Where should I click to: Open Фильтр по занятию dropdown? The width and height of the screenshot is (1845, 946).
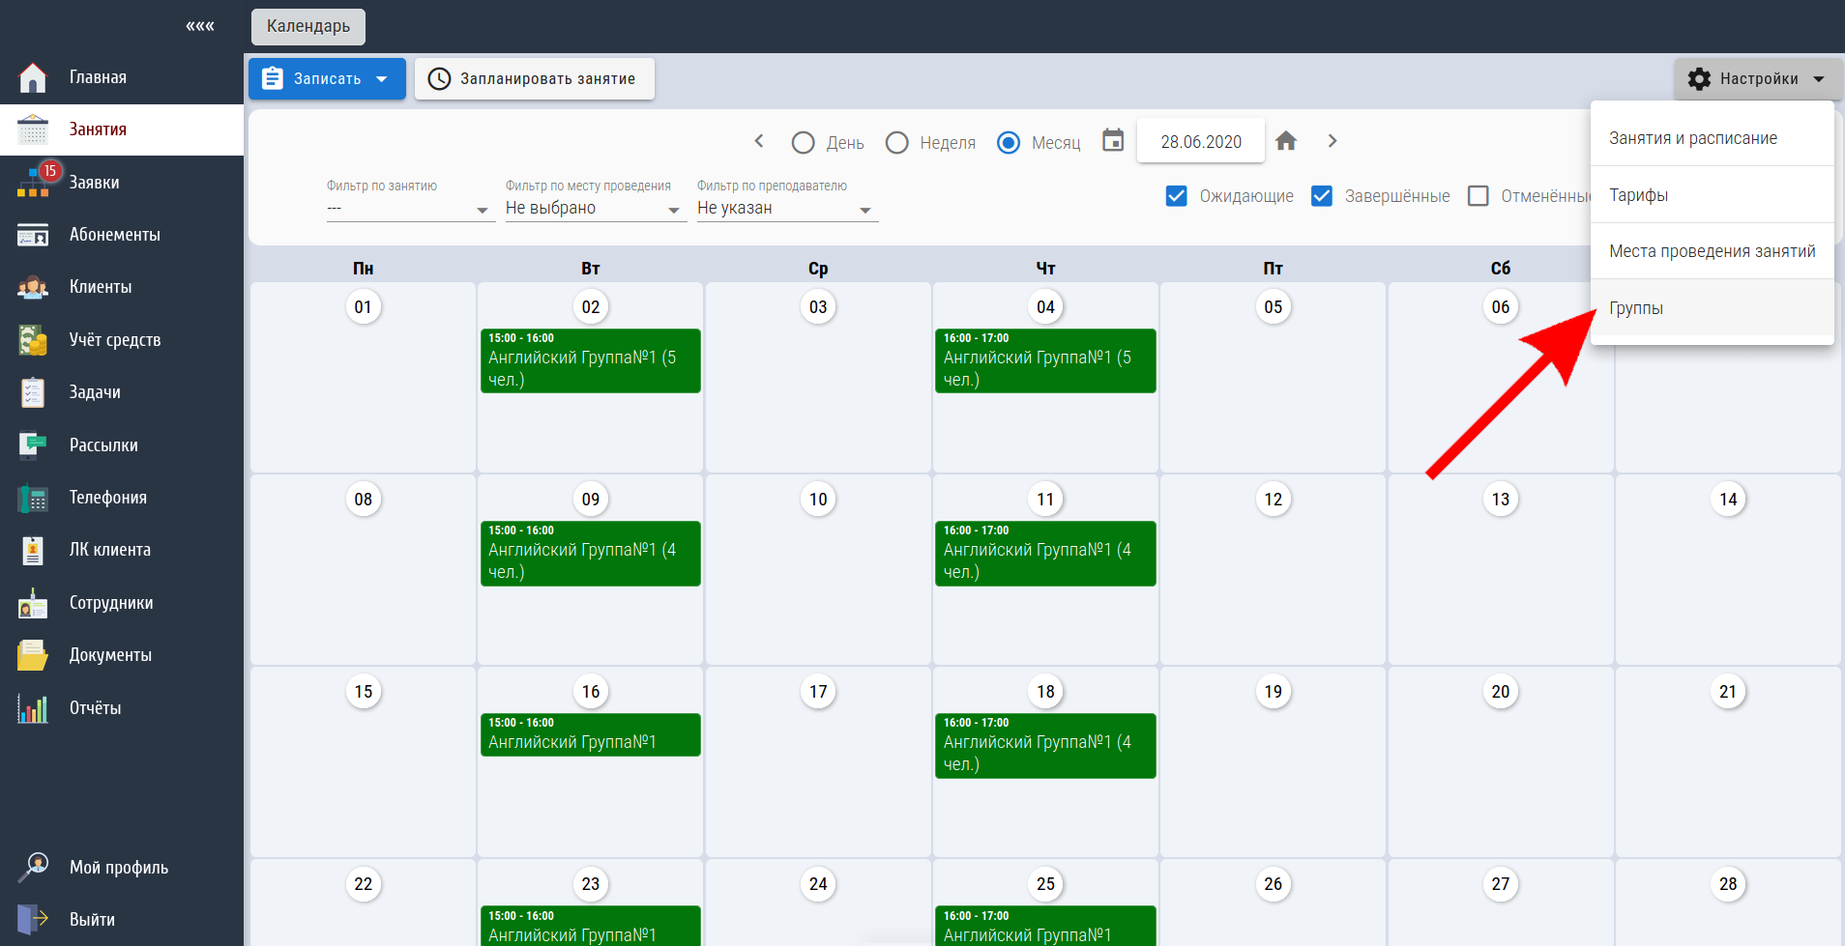point(411,209)
